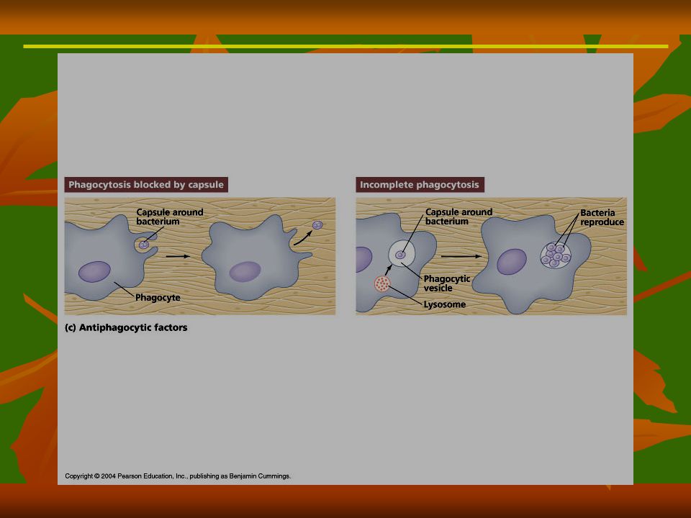
Task: Click the 'Incomplete phagocytosis' heading
Action: (x=420, y=185)
